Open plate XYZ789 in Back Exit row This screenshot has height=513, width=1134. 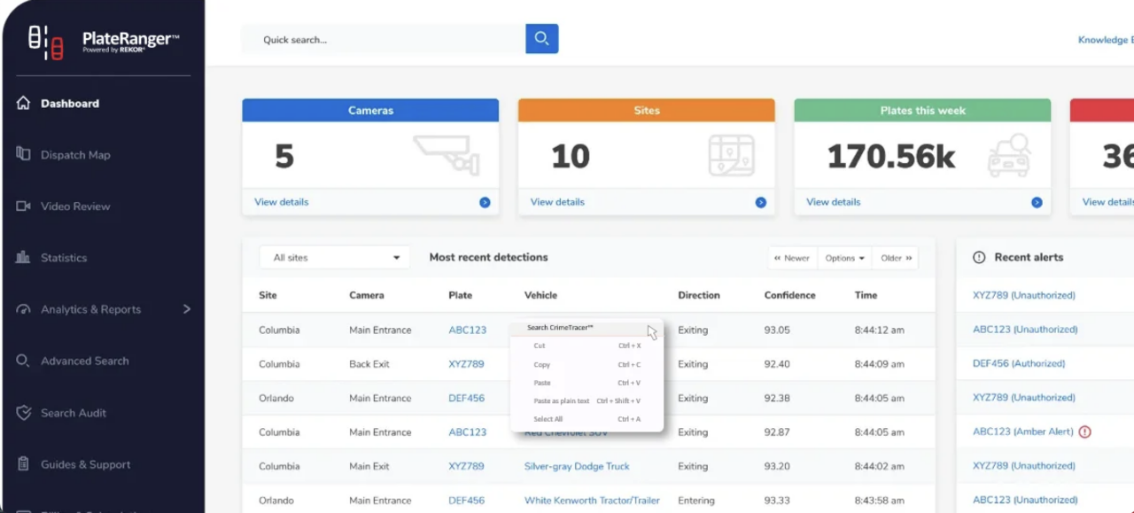[466, 364]
